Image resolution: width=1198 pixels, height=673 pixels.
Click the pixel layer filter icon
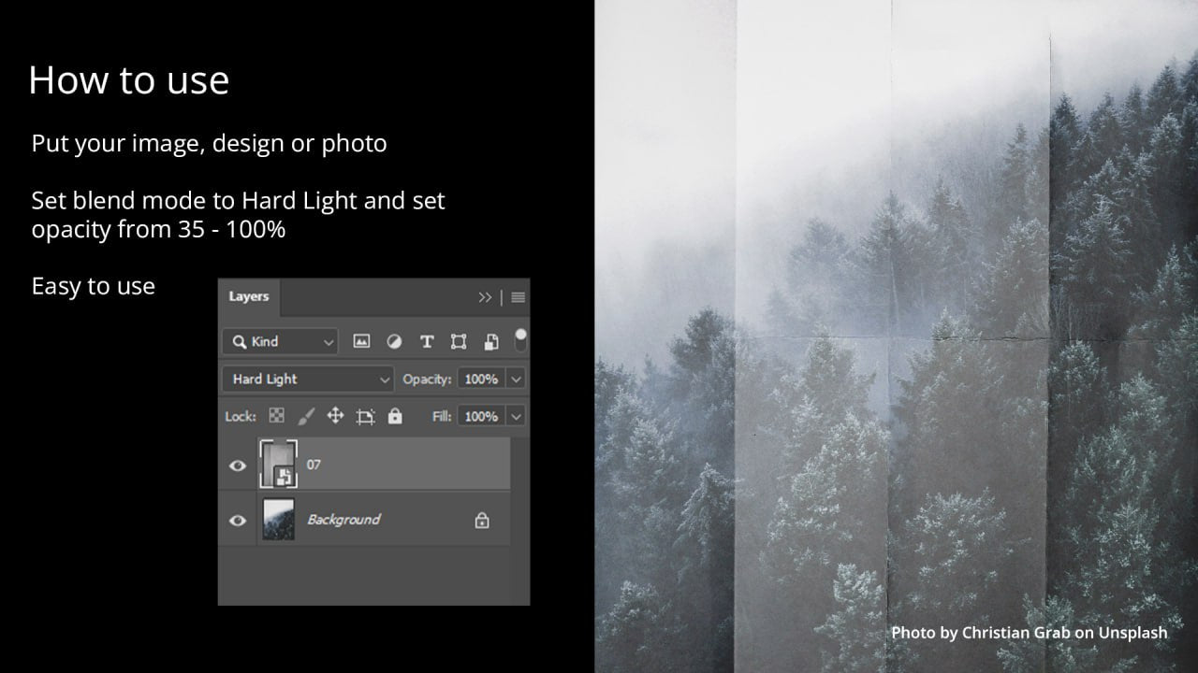[361, 342]
